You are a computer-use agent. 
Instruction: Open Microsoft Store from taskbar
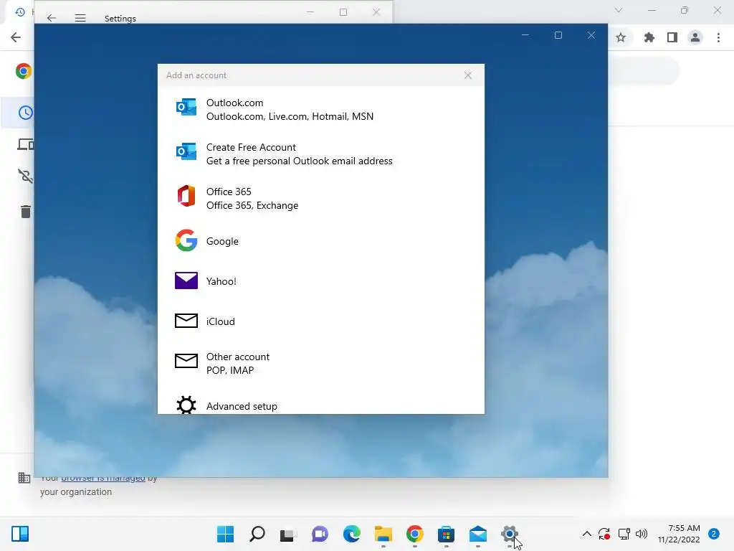pyautogui.click(x=446, y=534)
